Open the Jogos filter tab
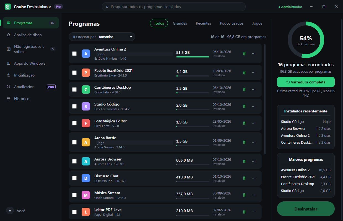This screenshot has width=343, height=221. tap(257, 23)
